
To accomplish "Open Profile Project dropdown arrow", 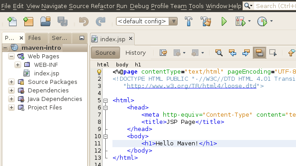I will click(x=271, y=21).
